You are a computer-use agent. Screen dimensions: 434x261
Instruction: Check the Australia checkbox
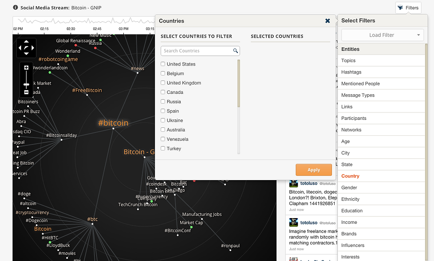(x=163, y=130)
